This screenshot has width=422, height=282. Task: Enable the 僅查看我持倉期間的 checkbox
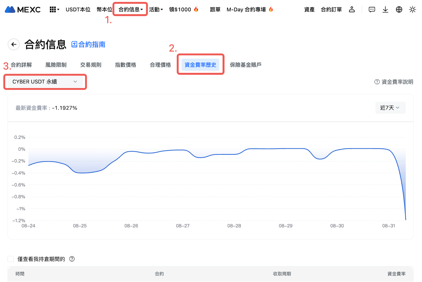[x=11, y=259]
